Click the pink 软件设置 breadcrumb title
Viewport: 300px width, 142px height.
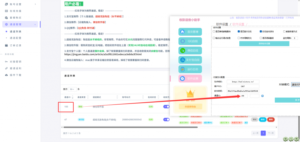238,24
